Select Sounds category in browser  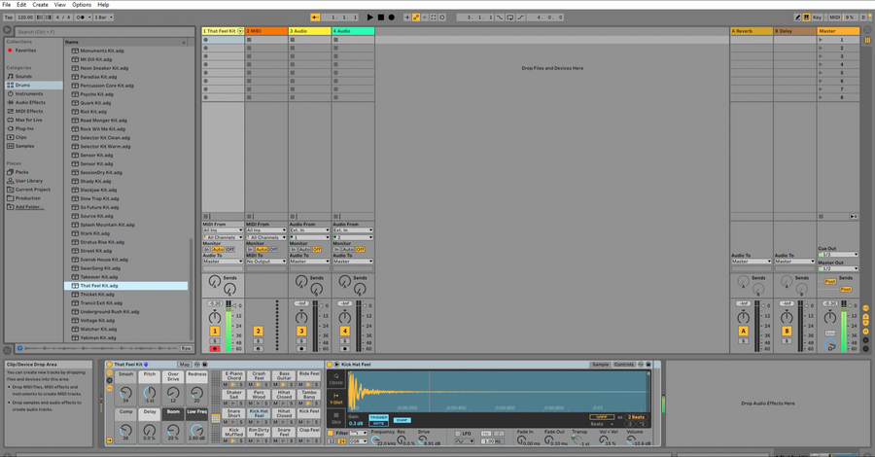point(23,77)
